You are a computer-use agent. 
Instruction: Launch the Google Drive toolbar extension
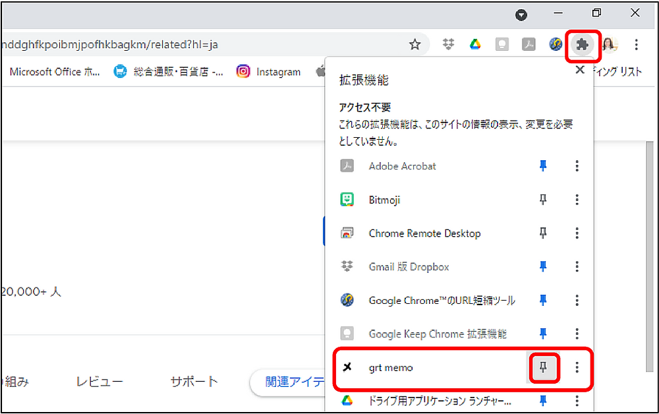tap(475, 44)
